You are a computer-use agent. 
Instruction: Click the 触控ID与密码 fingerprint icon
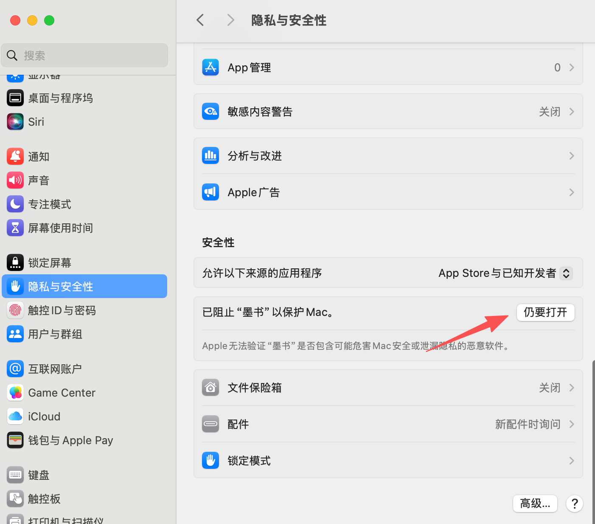click(15, 310)
